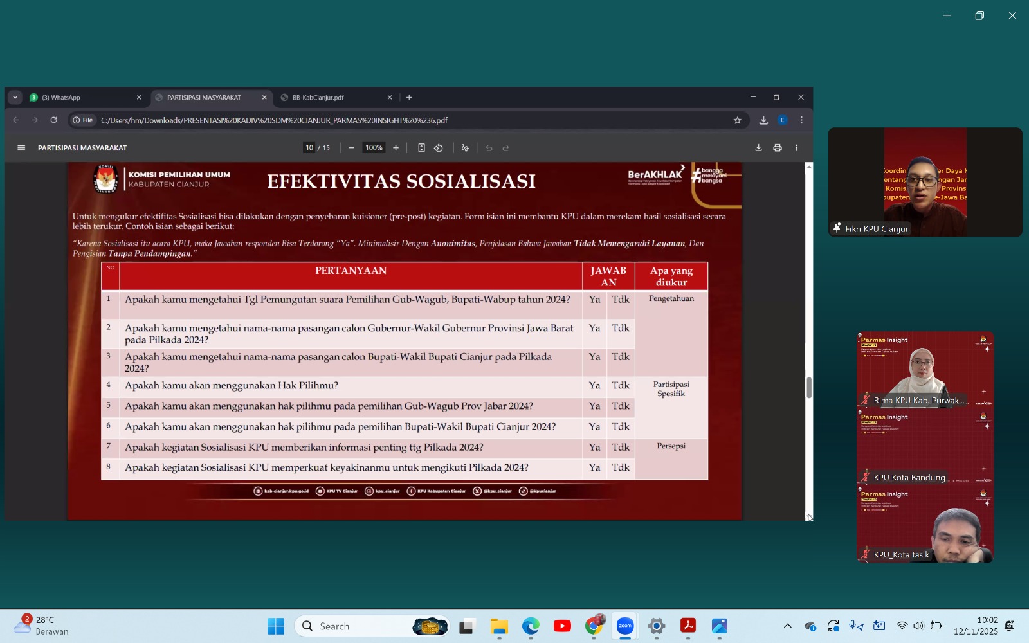Click the page number input field
This screenshot has width=1029, height=643.
click(309, 148)
